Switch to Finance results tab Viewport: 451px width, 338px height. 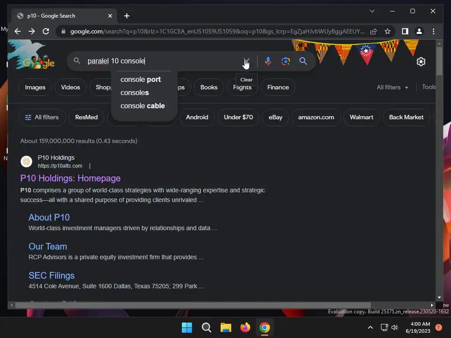coord(278,87)
